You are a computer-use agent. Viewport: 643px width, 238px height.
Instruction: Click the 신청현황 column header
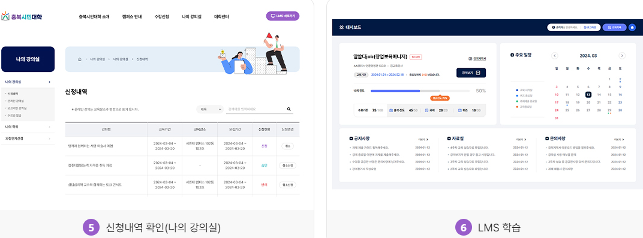(x=264, y=129)
